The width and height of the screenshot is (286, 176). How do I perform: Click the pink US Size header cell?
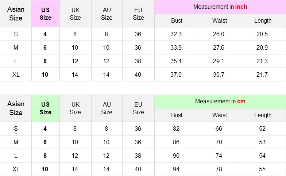point(46,14)
